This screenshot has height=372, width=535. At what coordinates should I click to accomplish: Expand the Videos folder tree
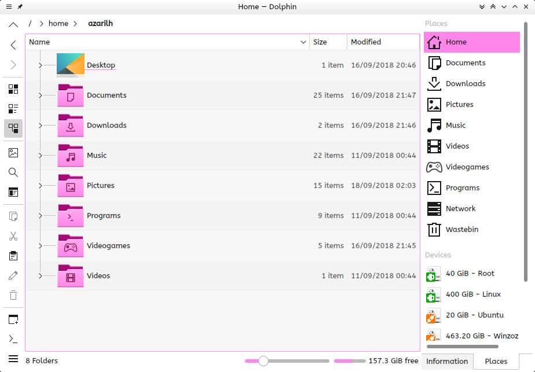(41, 276)
